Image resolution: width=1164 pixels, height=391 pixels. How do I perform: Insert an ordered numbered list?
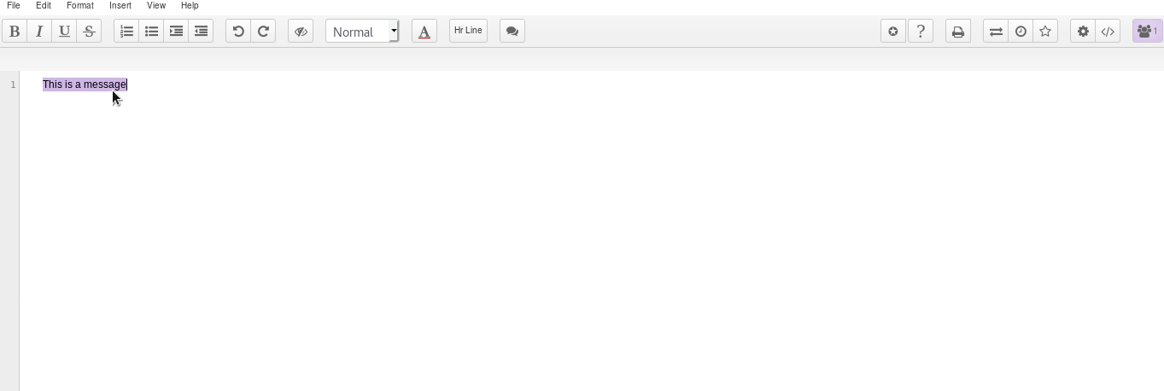coord(126,32)
